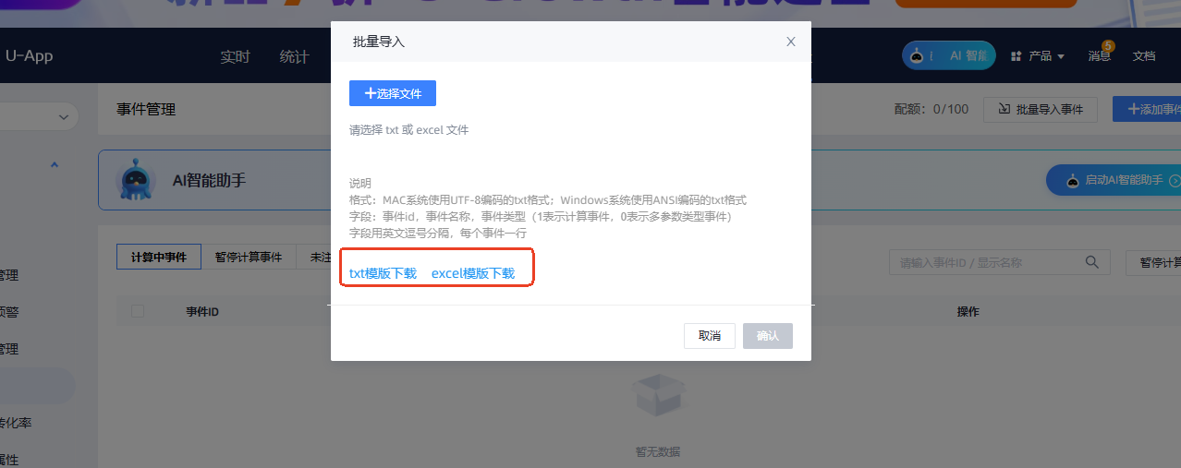Screen dimensions: 1181x468
Task: Switch to the 暂停计算事件 tab
Action: (x=249, y=258)
